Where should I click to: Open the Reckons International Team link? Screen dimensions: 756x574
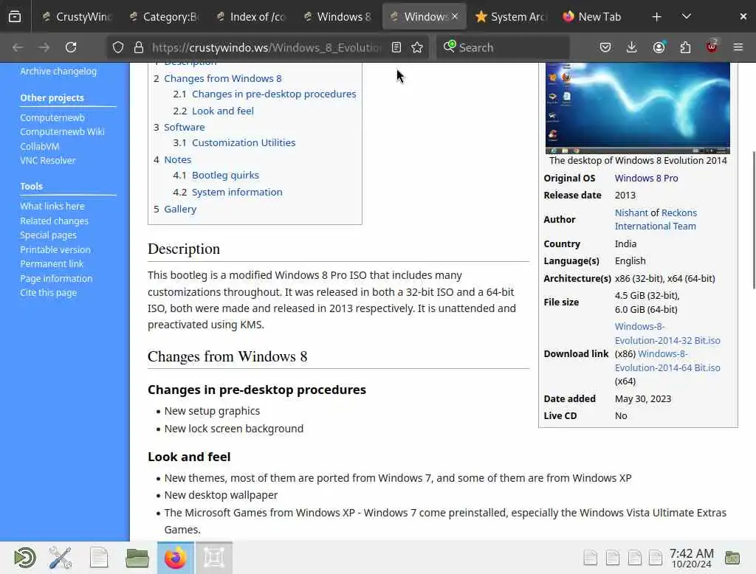point(656,219)
